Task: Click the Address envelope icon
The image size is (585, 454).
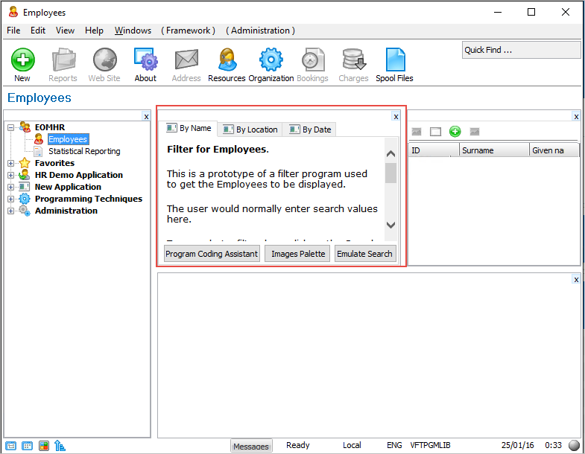Action: [186, 60]
